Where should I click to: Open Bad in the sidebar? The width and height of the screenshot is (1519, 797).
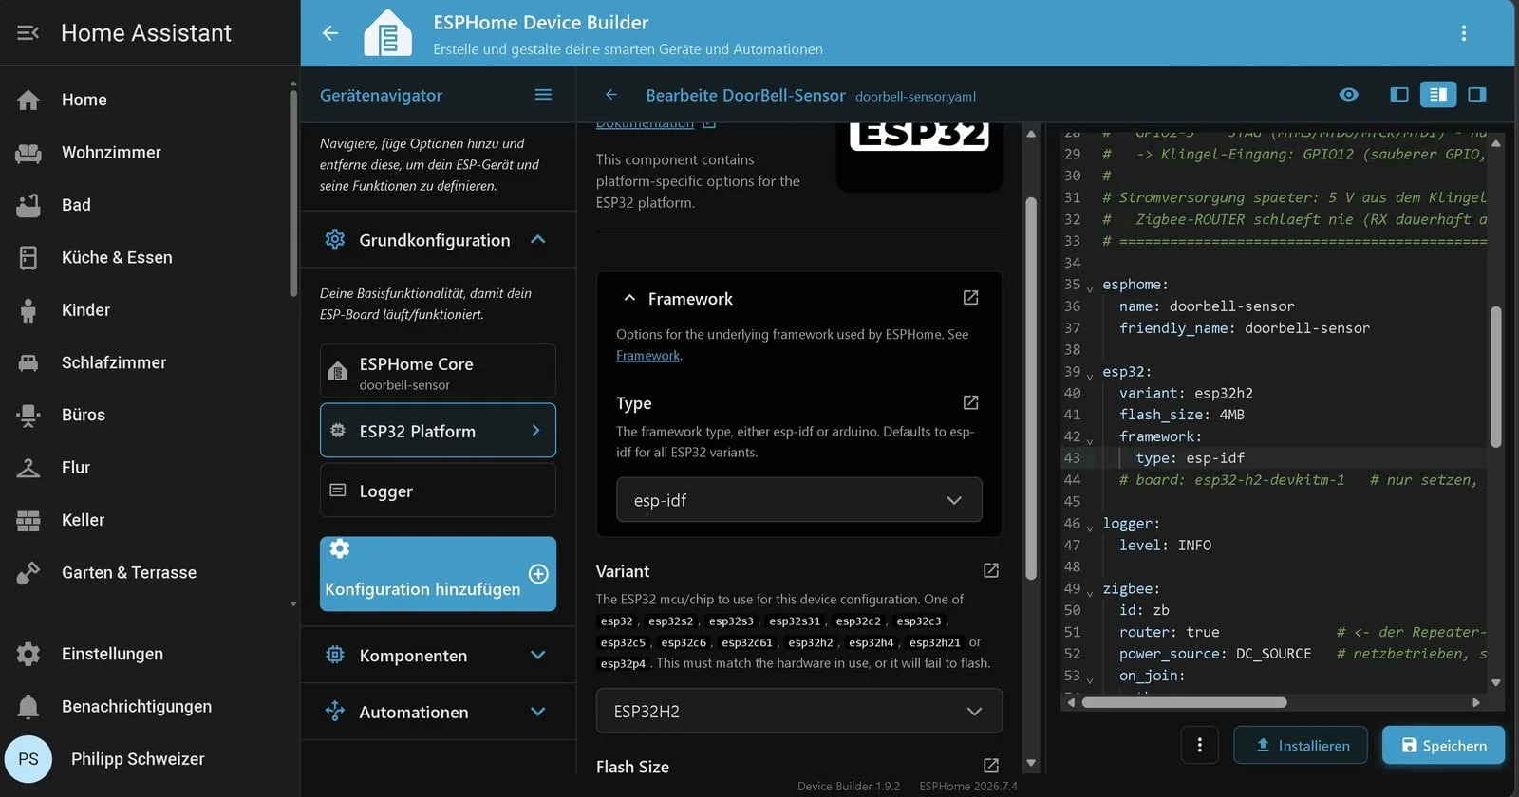(144, 205)
